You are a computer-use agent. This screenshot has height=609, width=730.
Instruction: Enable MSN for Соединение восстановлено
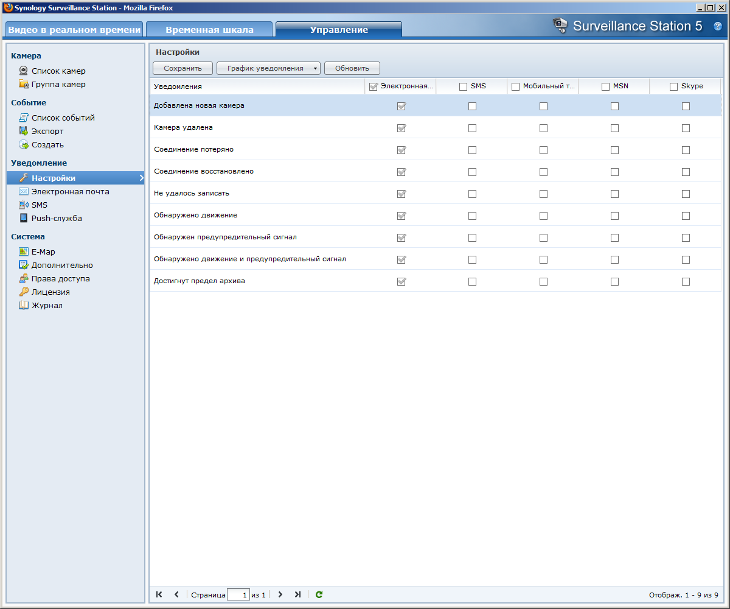pos(614,172)
